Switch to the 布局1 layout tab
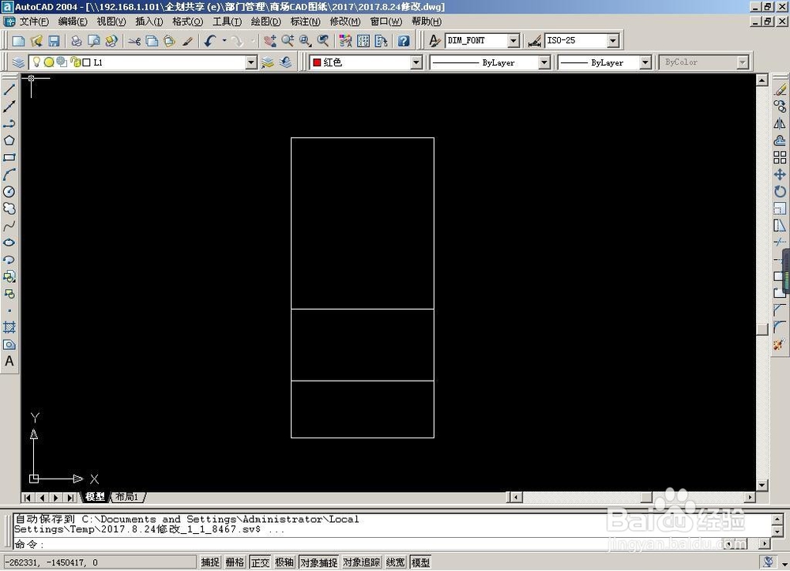Image resolution: width=790 pixels, height=571 pixels. tap(127, 497)
